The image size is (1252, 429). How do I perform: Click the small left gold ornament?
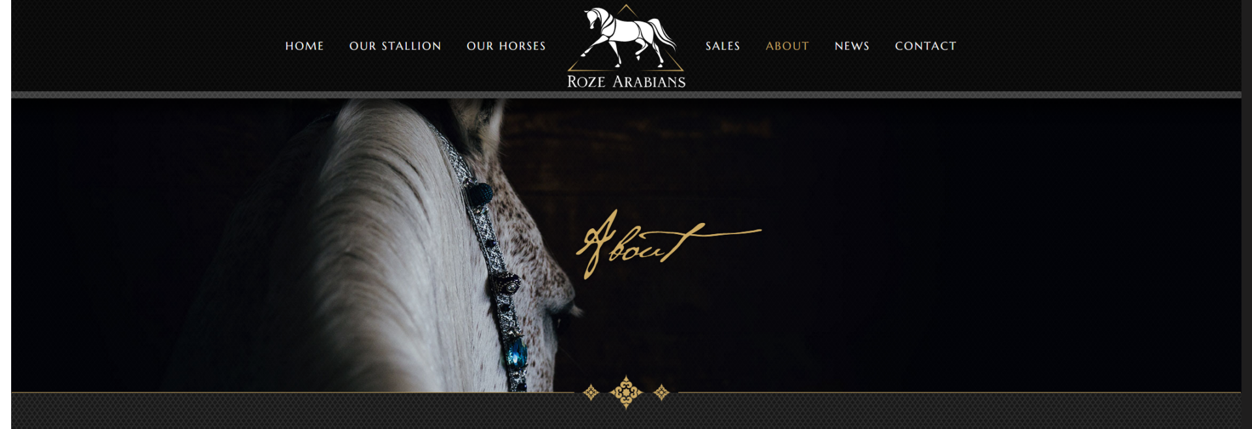point(591,392)
